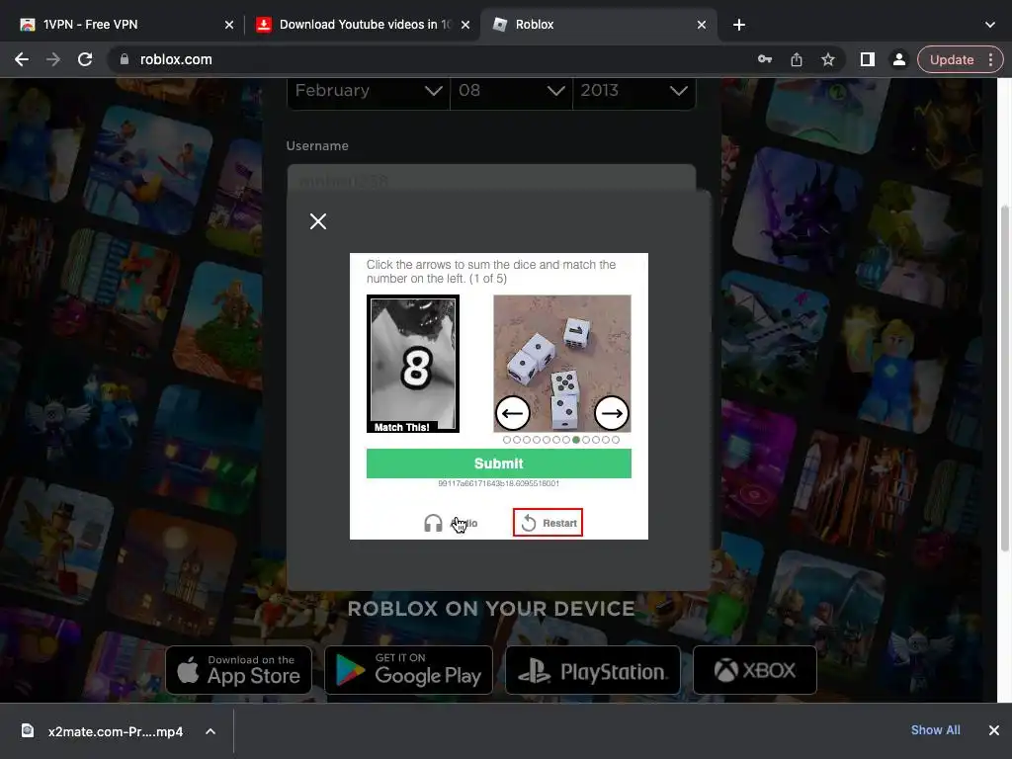Expand the tab search chevron

(990, 25)
